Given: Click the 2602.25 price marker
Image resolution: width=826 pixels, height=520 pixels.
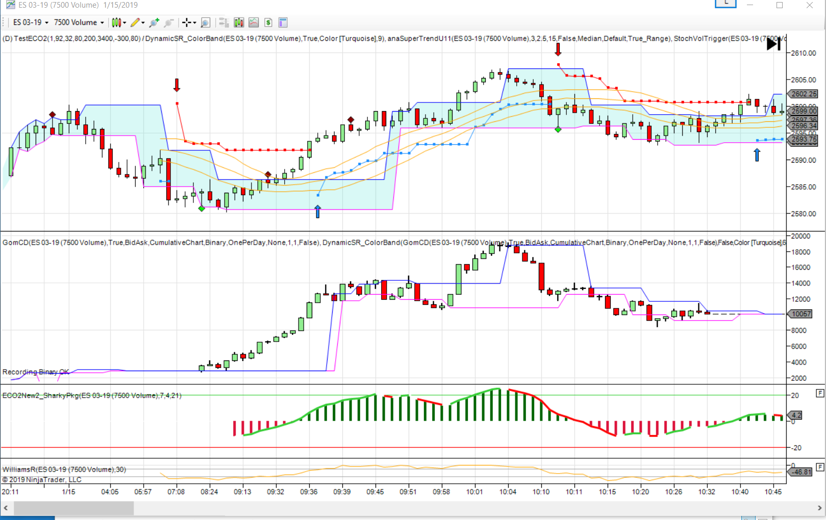Looking at the screenshot, I should coord(803,94).
